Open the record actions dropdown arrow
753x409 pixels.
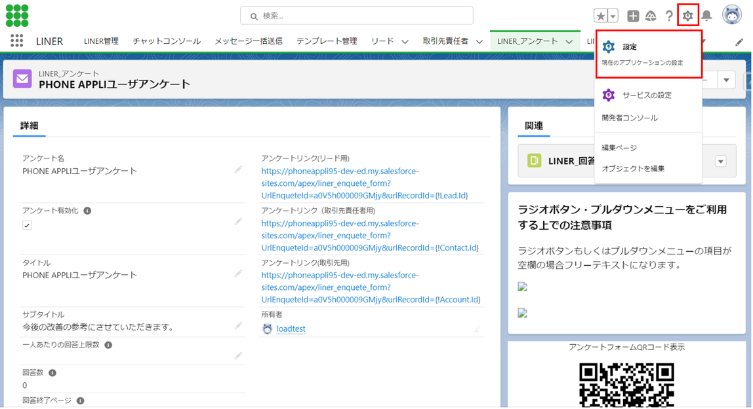pos(726,80)
